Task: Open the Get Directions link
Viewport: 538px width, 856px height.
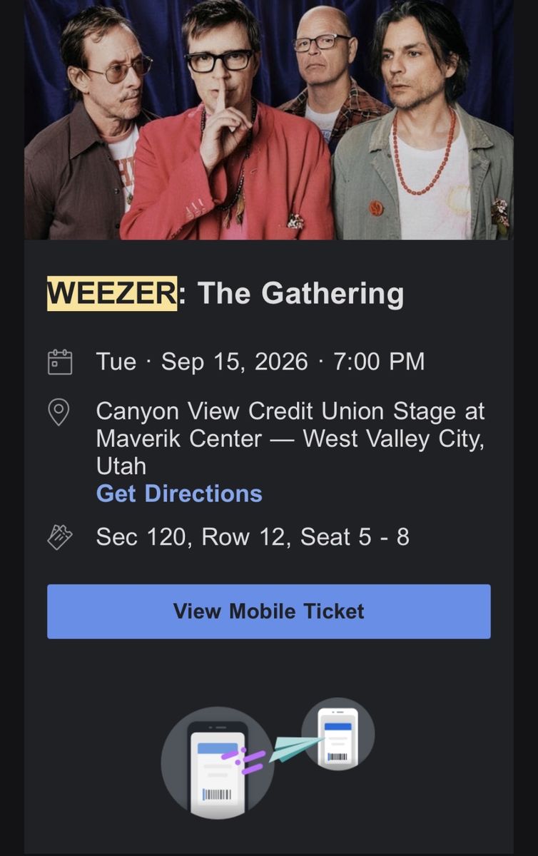Action: pyautogui.click(x=179, y=494)
